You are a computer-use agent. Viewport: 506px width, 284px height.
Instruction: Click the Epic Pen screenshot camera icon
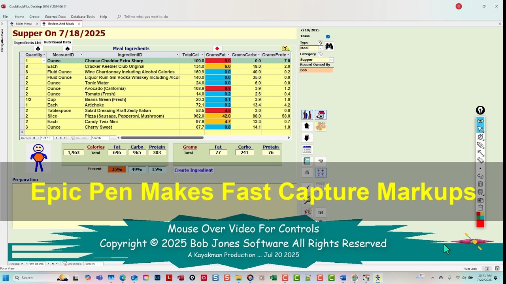click(480, 200)
